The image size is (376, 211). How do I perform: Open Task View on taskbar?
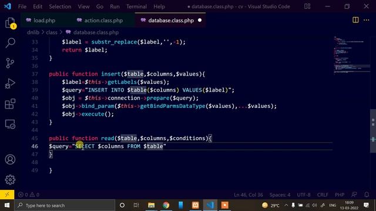point(136,205)
